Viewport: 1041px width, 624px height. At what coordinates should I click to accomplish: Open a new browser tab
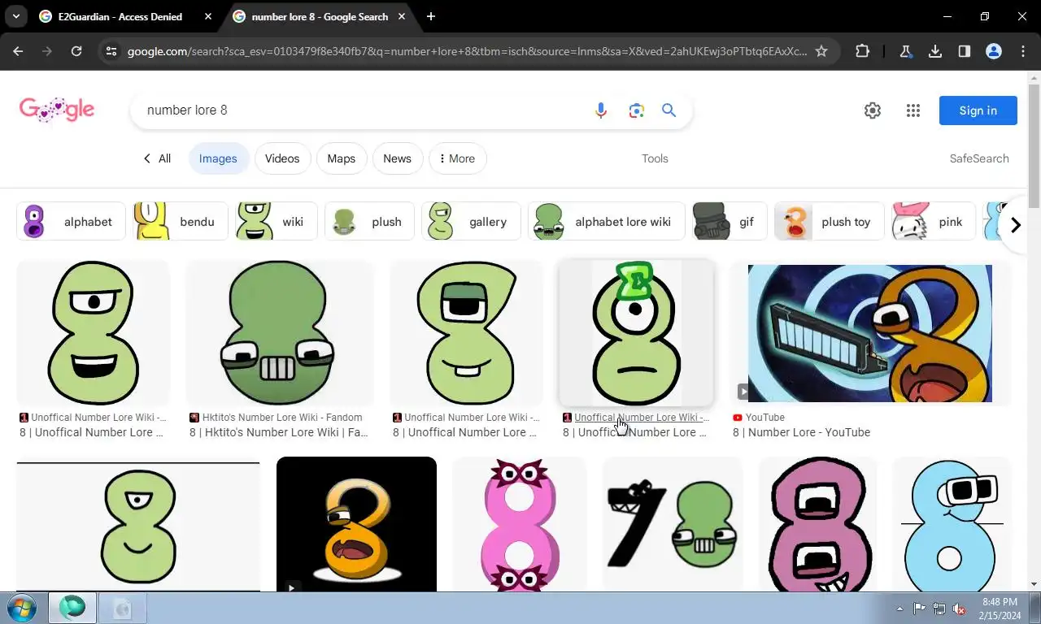point(431,16)
